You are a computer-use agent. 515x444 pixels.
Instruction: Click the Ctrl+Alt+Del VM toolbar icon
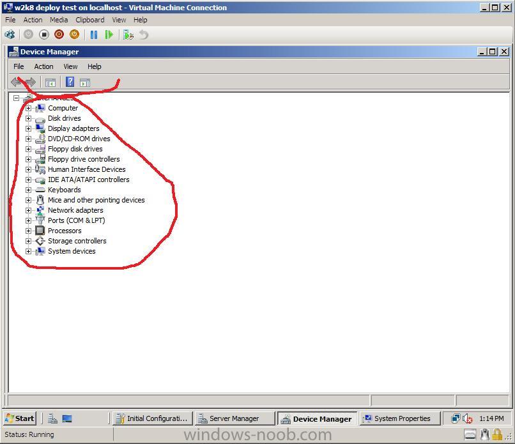tap(10, 34)
